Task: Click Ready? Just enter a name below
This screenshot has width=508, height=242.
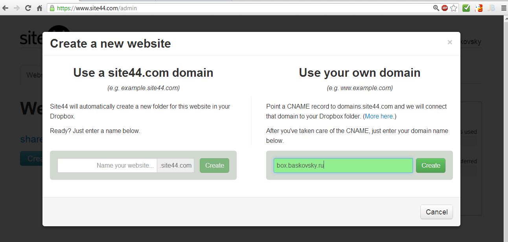Action: [95, 131]
